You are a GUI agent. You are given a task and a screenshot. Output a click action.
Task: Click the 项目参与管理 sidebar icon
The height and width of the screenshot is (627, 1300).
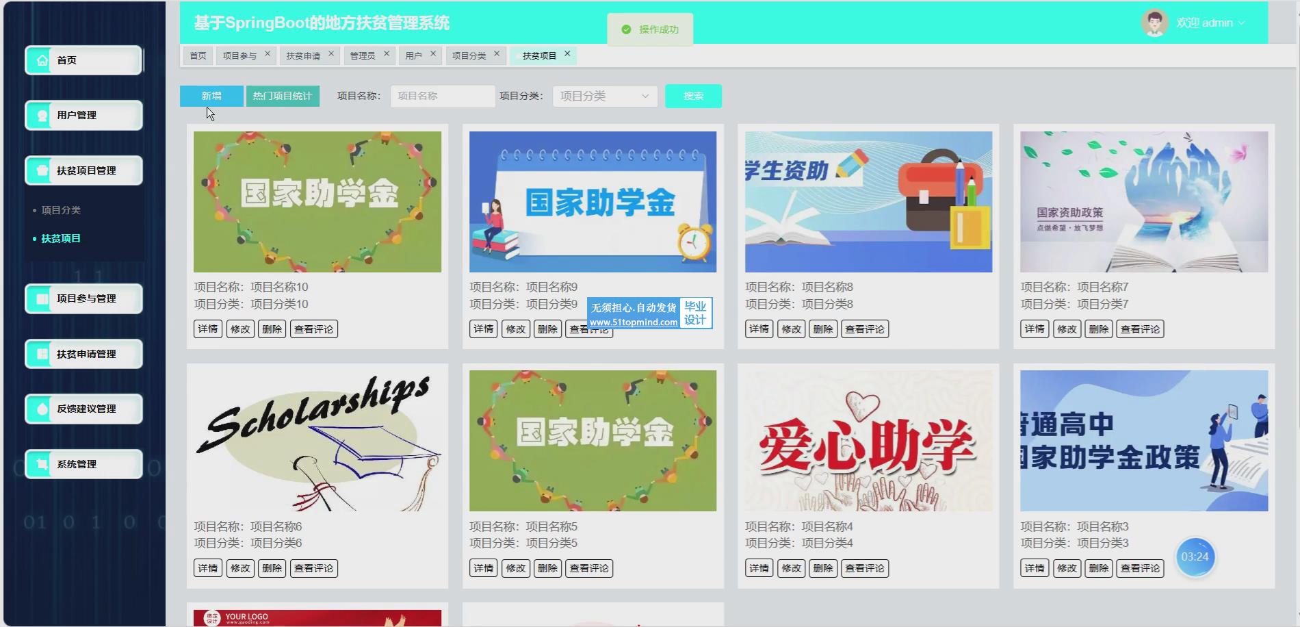[x=42, y=299]
